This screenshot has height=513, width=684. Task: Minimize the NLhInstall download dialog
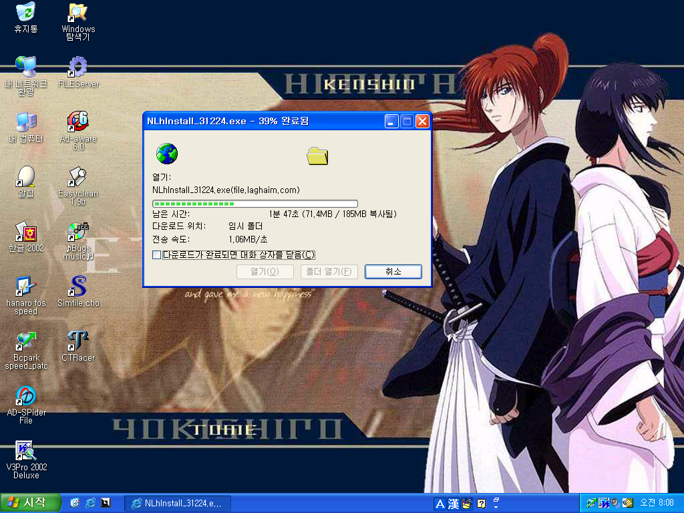point(391,121)
